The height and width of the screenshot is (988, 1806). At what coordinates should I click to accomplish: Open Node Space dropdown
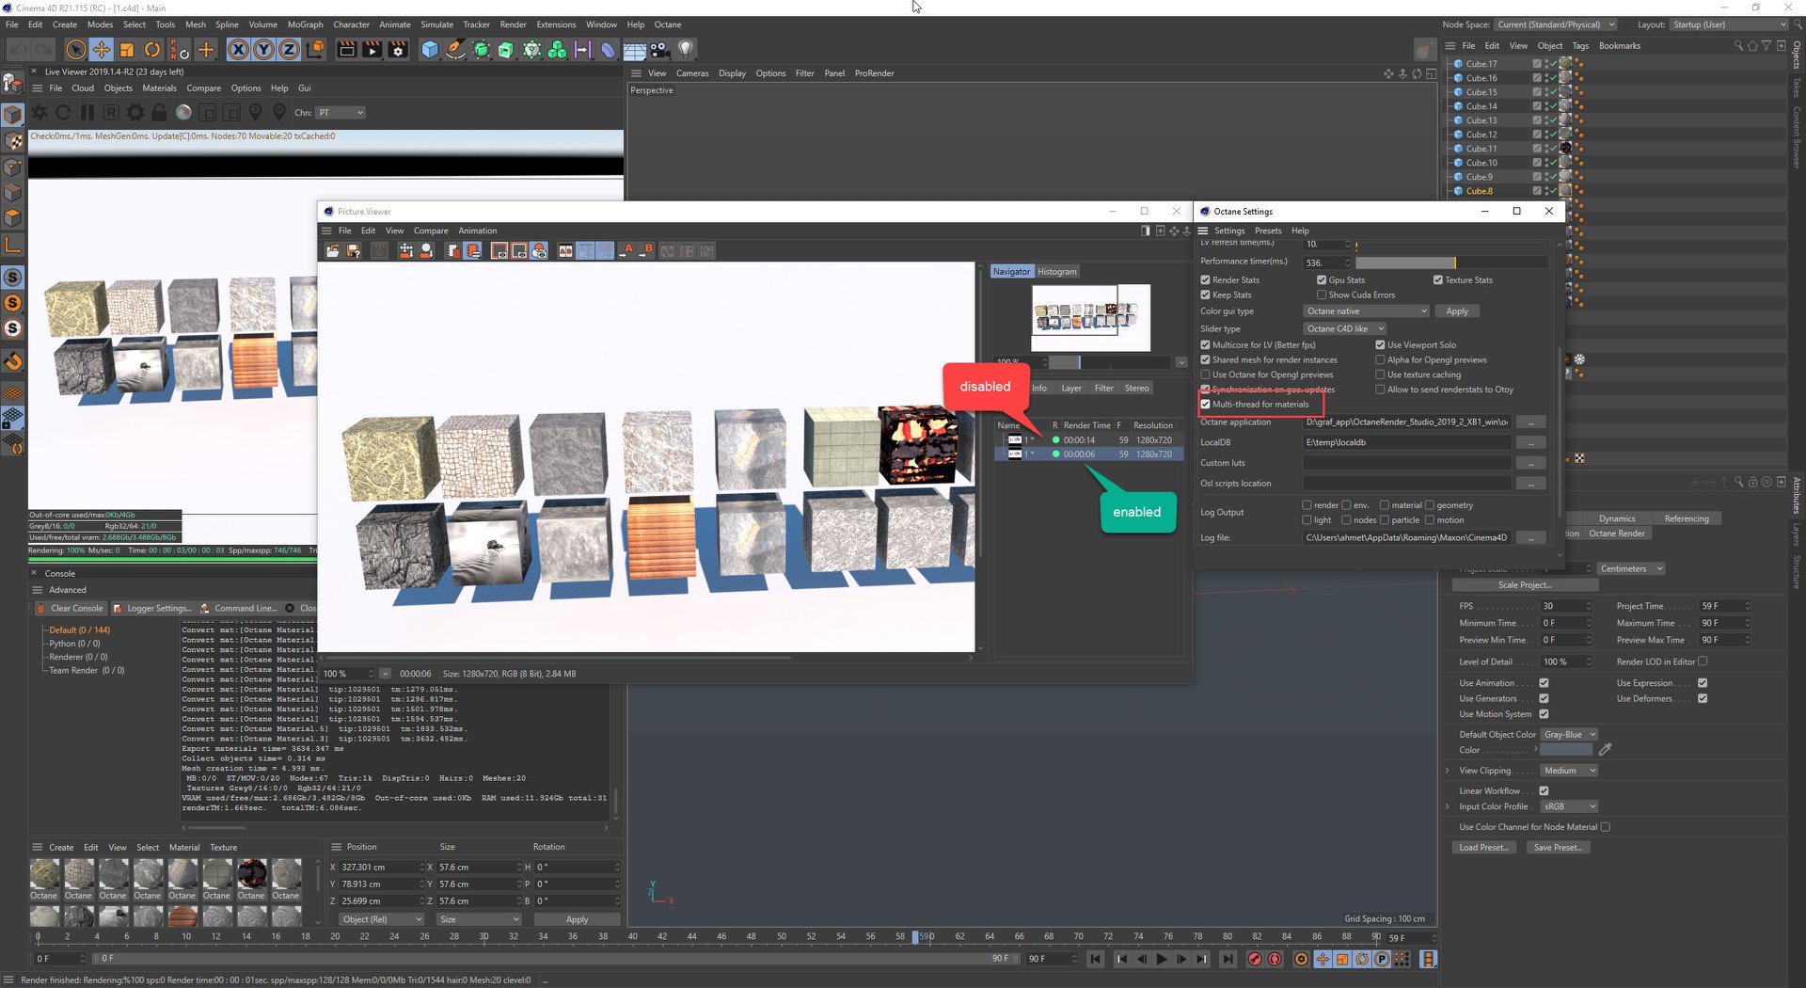click(x=1556, y=24)
